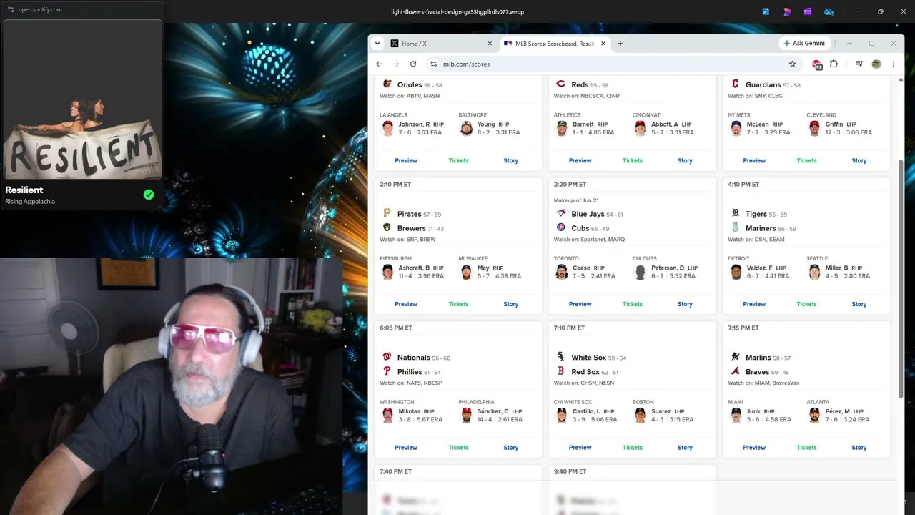Open the media controls icon in Chrome
915x515 pixels.
click(859, 64)
